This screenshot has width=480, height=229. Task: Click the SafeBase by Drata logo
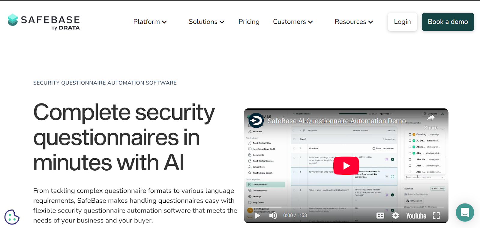click(x=44, y=22)
